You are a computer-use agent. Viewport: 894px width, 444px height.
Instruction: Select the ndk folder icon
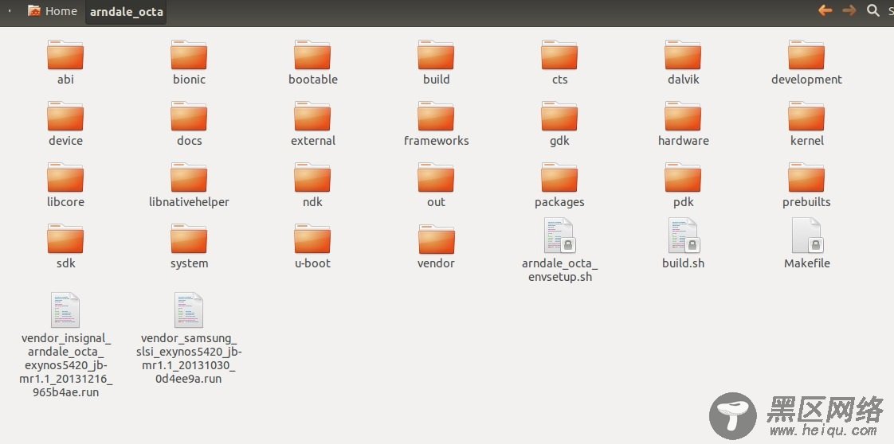click(312, 177)
